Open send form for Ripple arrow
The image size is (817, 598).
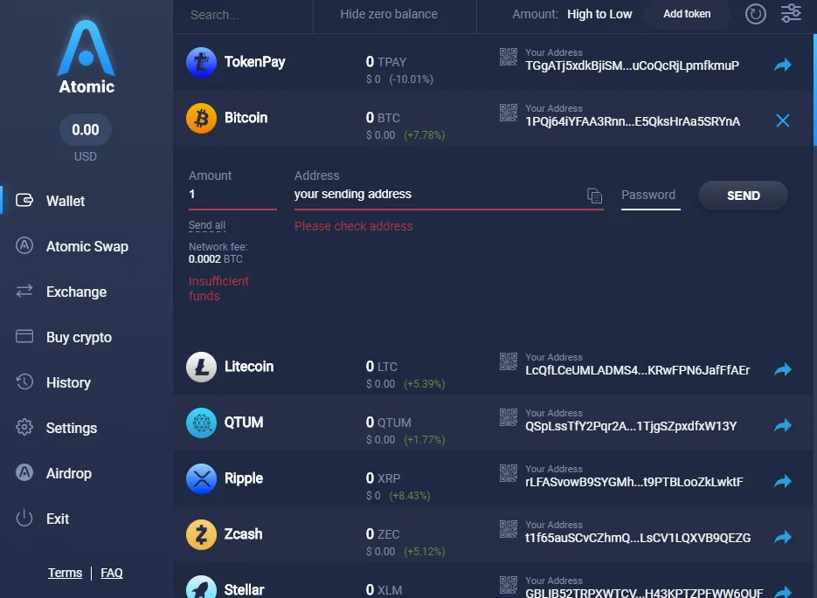(783, 481)
